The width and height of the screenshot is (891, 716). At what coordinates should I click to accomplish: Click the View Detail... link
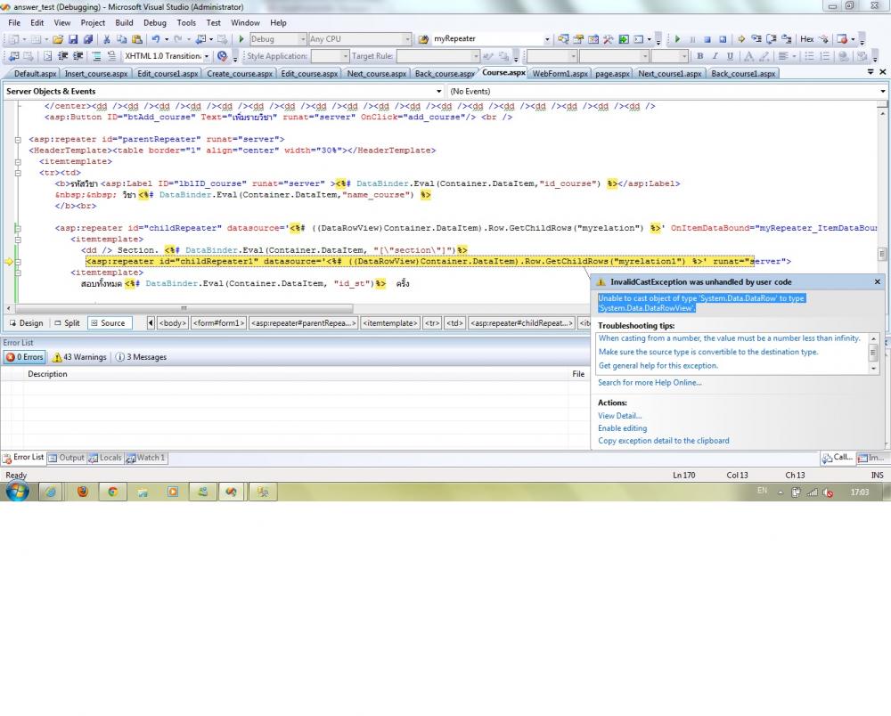619,416
